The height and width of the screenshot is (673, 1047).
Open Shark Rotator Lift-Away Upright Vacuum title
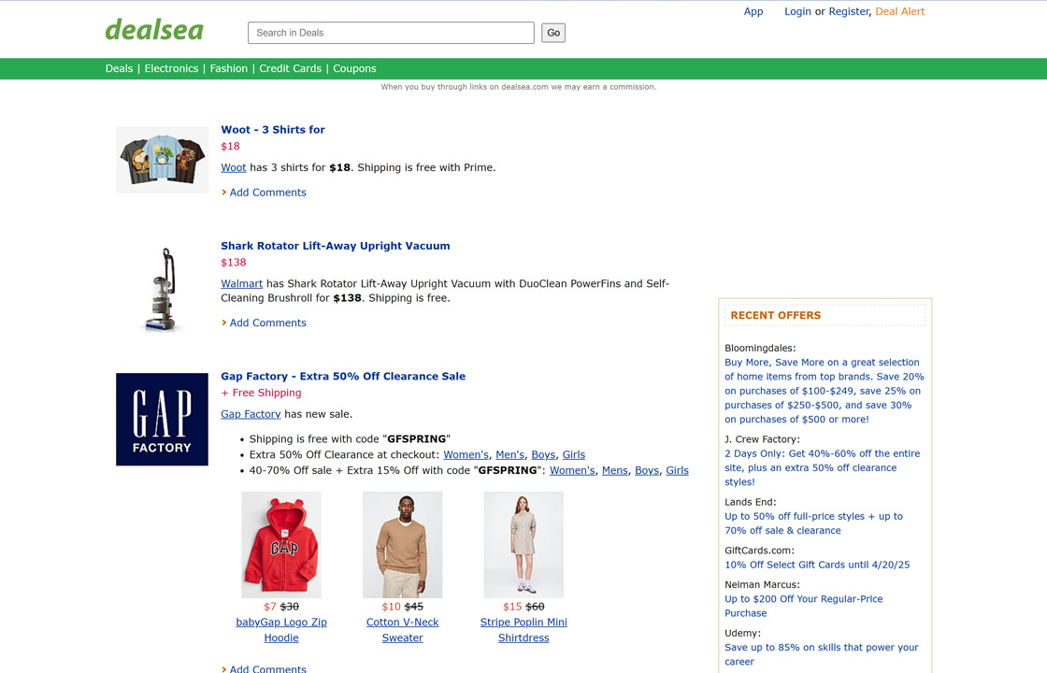tap(336, 246)
